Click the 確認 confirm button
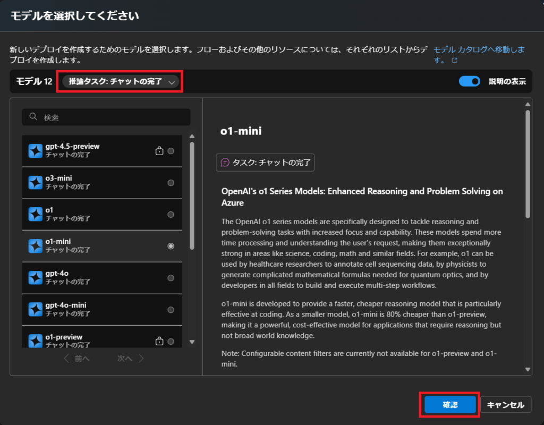Viewport: 544px width, 425px height. click(x=450, y=404)
